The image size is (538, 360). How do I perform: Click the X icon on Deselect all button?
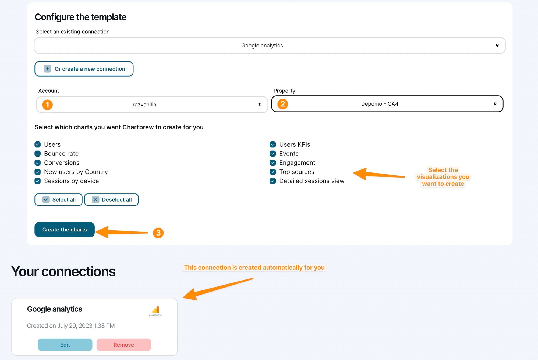pos(95,199)
